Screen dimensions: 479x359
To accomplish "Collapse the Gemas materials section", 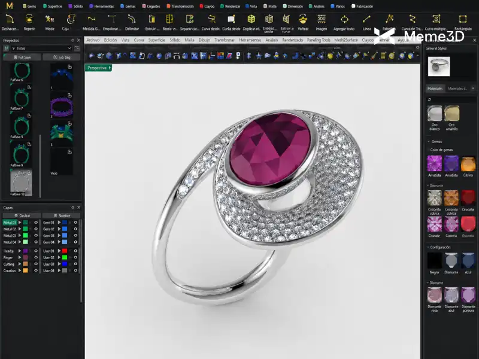I will coord(429,141).
